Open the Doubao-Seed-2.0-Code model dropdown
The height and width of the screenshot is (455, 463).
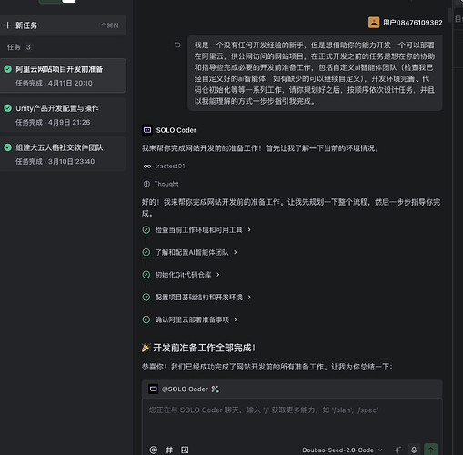pyautogui.click(x=342, y=450)
